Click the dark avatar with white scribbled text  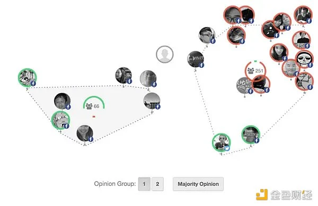pos(196,59)
